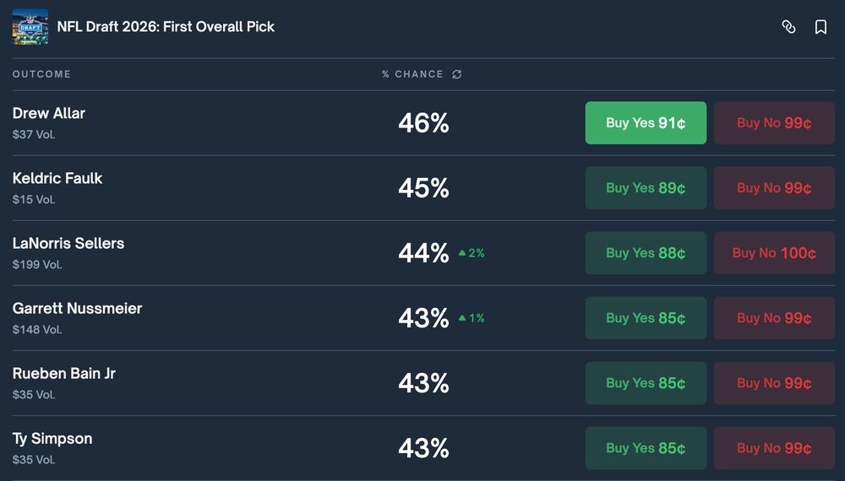The height and width of the screenshot is (481, 845).
Task: Buy Yes on Keldric Faulk at 89¢
Action: [x=646, y=188]
